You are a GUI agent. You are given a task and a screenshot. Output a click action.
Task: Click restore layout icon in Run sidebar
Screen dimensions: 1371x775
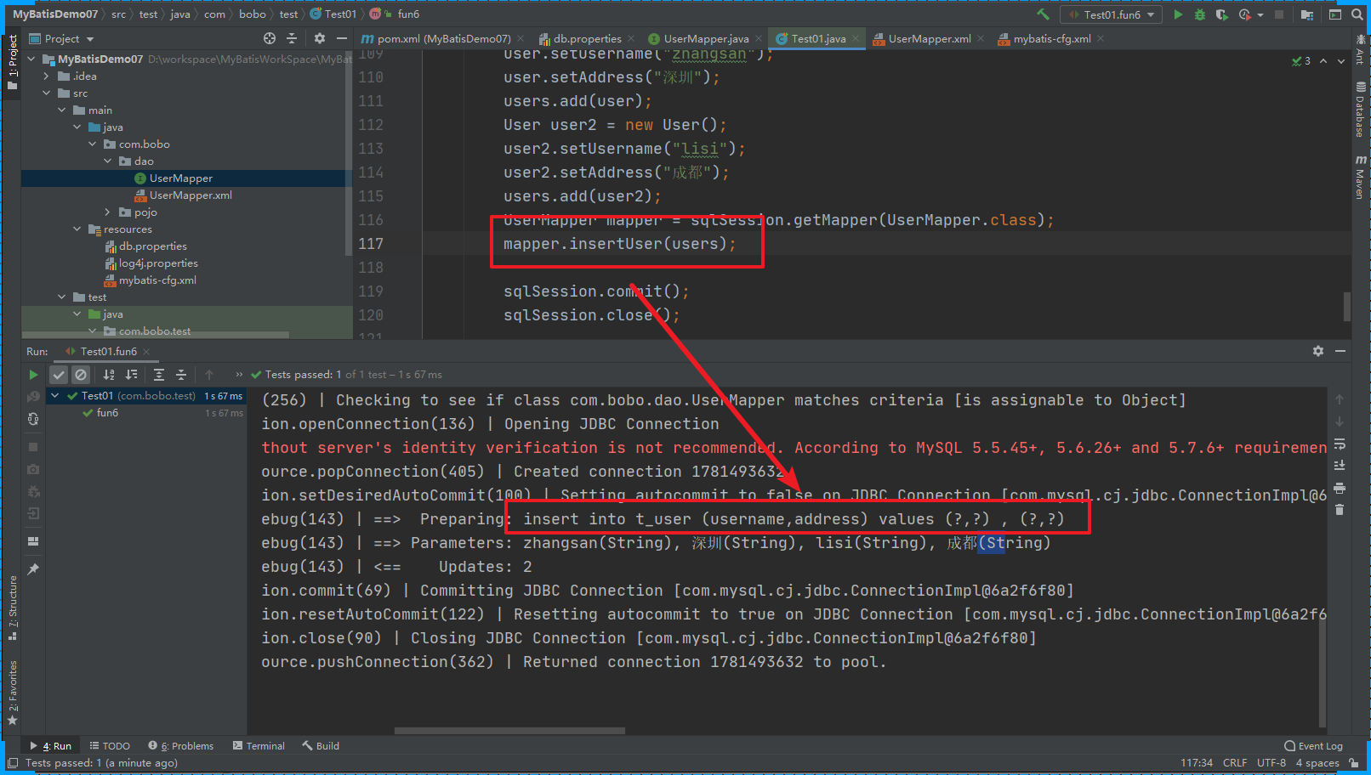33,541
